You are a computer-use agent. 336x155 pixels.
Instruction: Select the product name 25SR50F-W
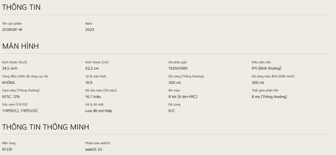pos(14,29)
